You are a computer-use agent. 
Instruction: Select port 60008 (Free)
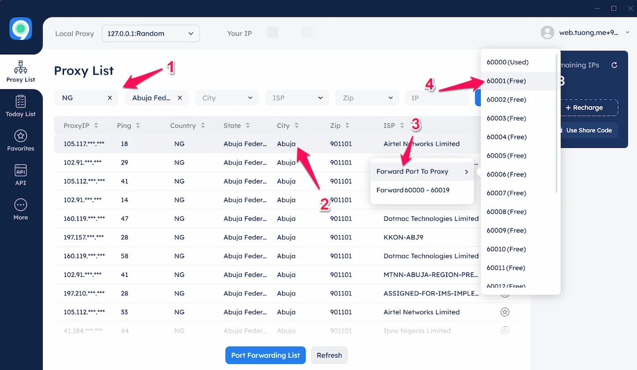tap(517, 212)
